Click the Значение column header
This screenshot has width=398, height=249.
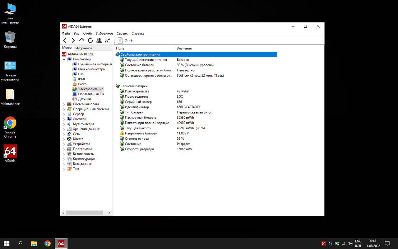(x=226, y=48)
